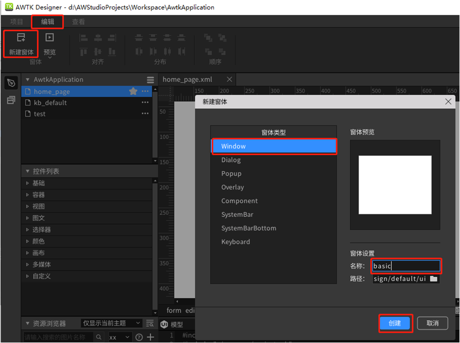Click the align top edges icon
The width and height of the screenshot is (460, 343).
tap(84, 52)
